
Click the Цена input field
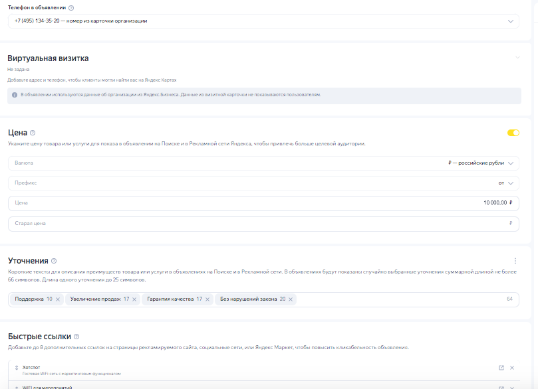pos(263,203)
